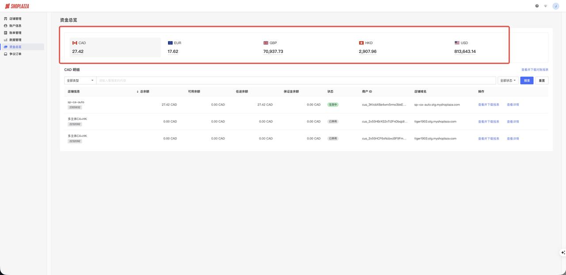566x275 pixels.
Task: Click merchant ID starting cus_3KtcbX8e4
Action: click(x=384, y=105)
